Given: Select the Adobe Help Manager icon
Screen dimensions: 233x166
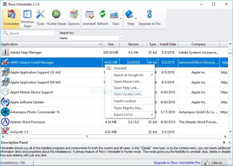Looking at the screenshot, I should click(x=5, y=52).
